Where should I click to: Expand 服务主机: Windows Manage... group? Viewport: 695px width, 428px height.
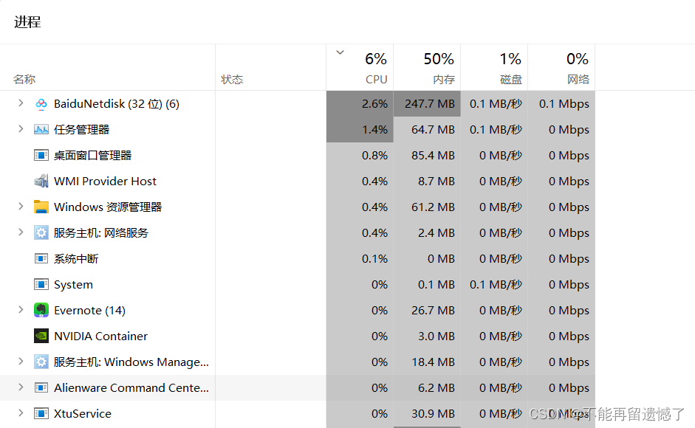tap(21, 361)
